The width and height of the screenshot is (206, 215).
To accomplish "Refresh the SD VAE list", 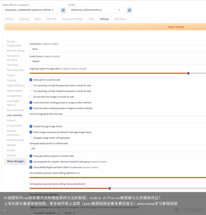I will click(129, 10).
